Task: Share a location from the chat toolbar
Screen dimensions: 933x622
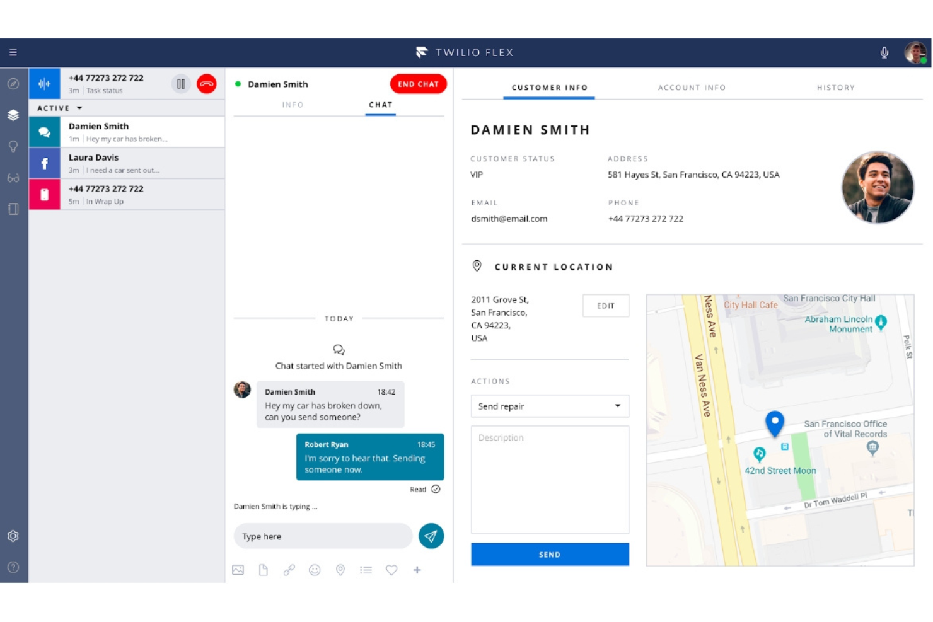Action: pos(340,570)
